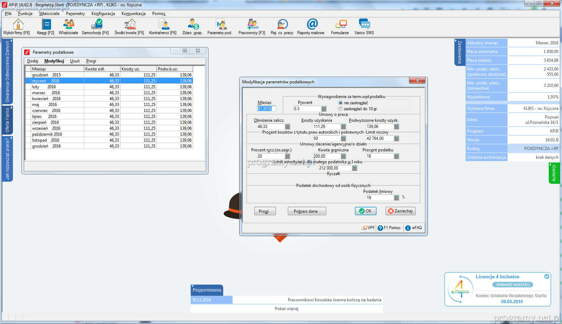Viewport: 562px width, 324px height.
Task: Open calculator beside Koszty uzyskania field
Action: tap(343, 127)
